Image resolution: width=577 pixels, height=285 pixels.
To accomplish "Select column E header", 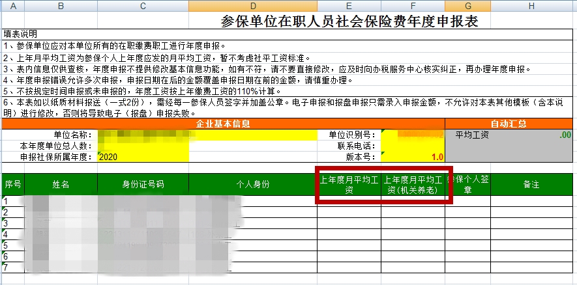I will pyautogui.click(x=349, y=5).
